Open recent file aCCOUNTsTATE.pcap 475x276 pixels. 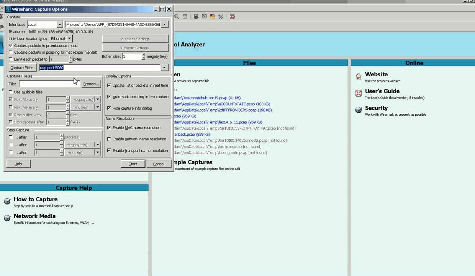coord(222,104)
